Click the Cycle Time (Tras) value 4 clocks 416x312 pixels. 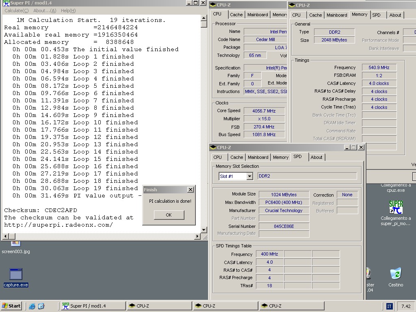[379, 107]
